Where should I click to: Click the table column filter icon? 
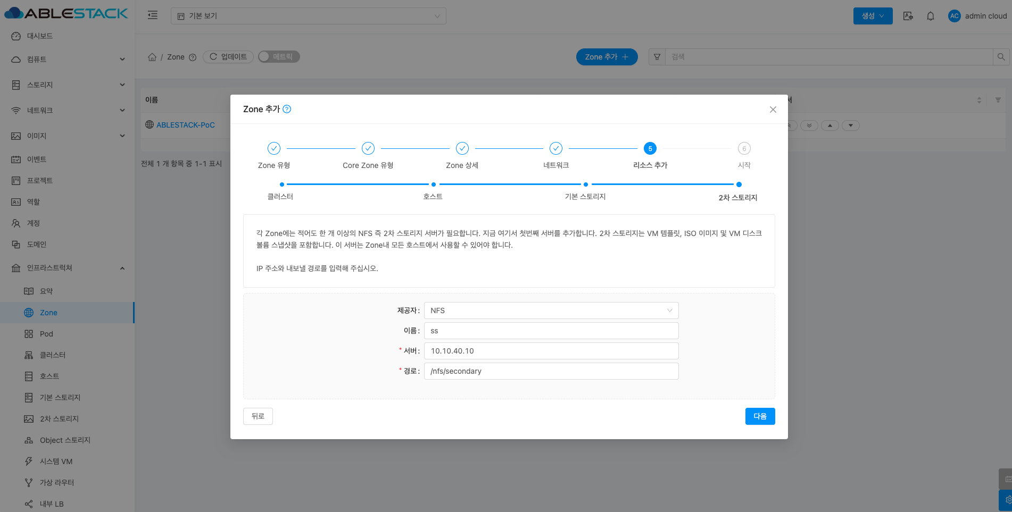click(998, 100)
